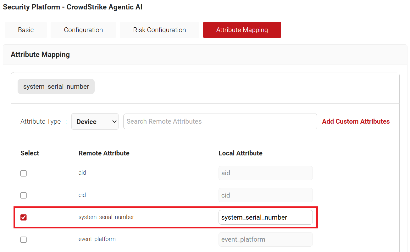
Task: Click the system_serial_number remote attribute text
Action: (106, 217)
